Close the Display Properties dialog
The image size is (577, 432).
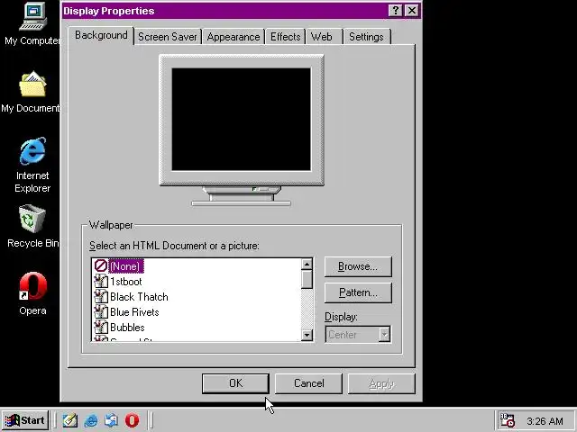pyautogui.click(x=412, y=10)
